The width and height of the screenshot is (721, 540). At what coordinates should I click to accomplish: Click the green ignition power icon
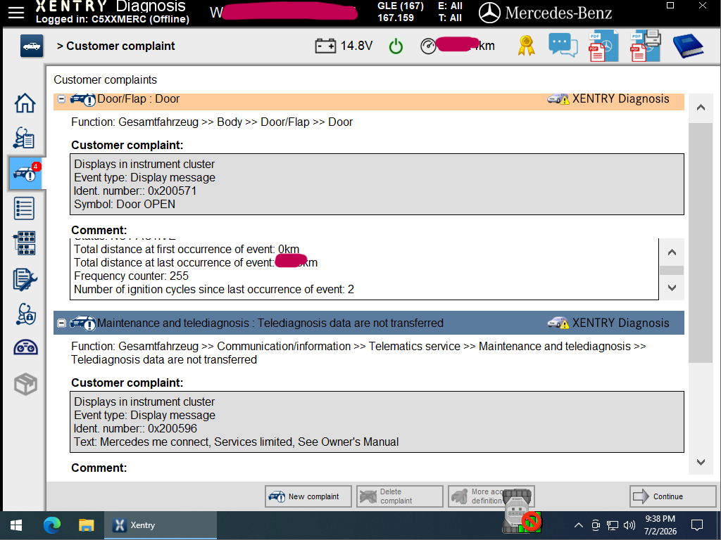[396, 46]
